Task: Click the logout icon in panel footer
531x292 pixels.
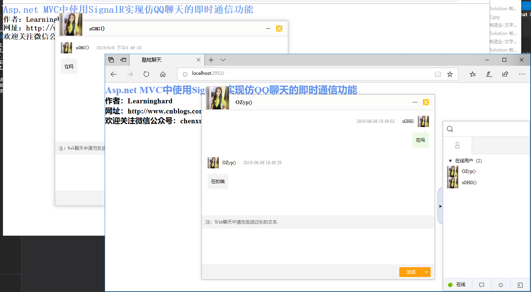Action: tap(520, 285)
